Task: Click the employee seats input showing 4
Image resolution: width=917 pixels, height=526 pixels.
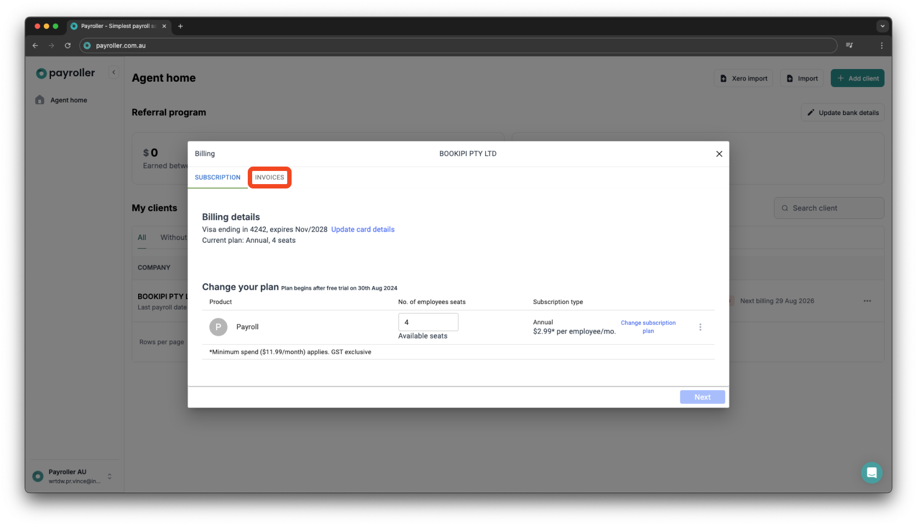Action: pos(428,322)
